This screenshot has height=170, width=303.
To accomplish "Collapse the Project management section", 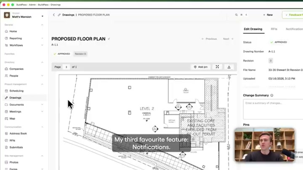I will (x=42, y=84).
